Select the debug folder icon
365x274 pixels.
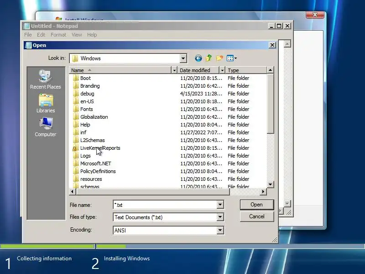click(75, 94)
